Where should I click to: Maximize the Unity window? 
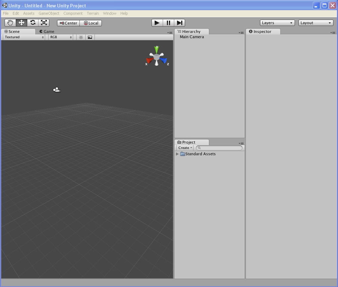(324, 5)
